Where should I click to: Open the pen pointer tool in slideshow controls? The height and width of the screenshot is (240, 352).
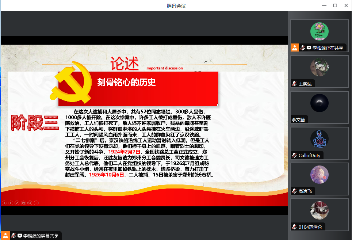point(17,203)
